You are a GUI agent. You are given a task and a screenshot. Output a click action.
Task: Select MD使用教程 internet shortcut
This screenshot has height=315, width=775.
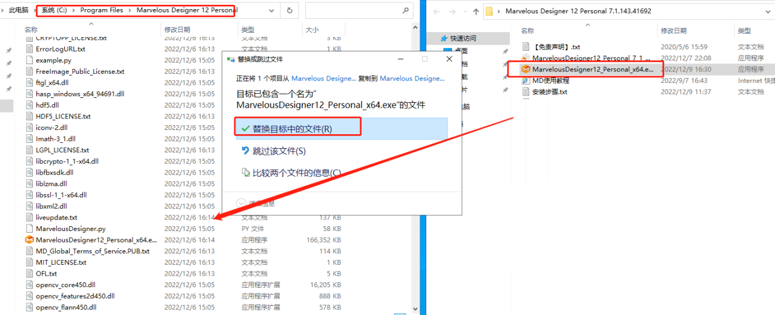[550, 80]
